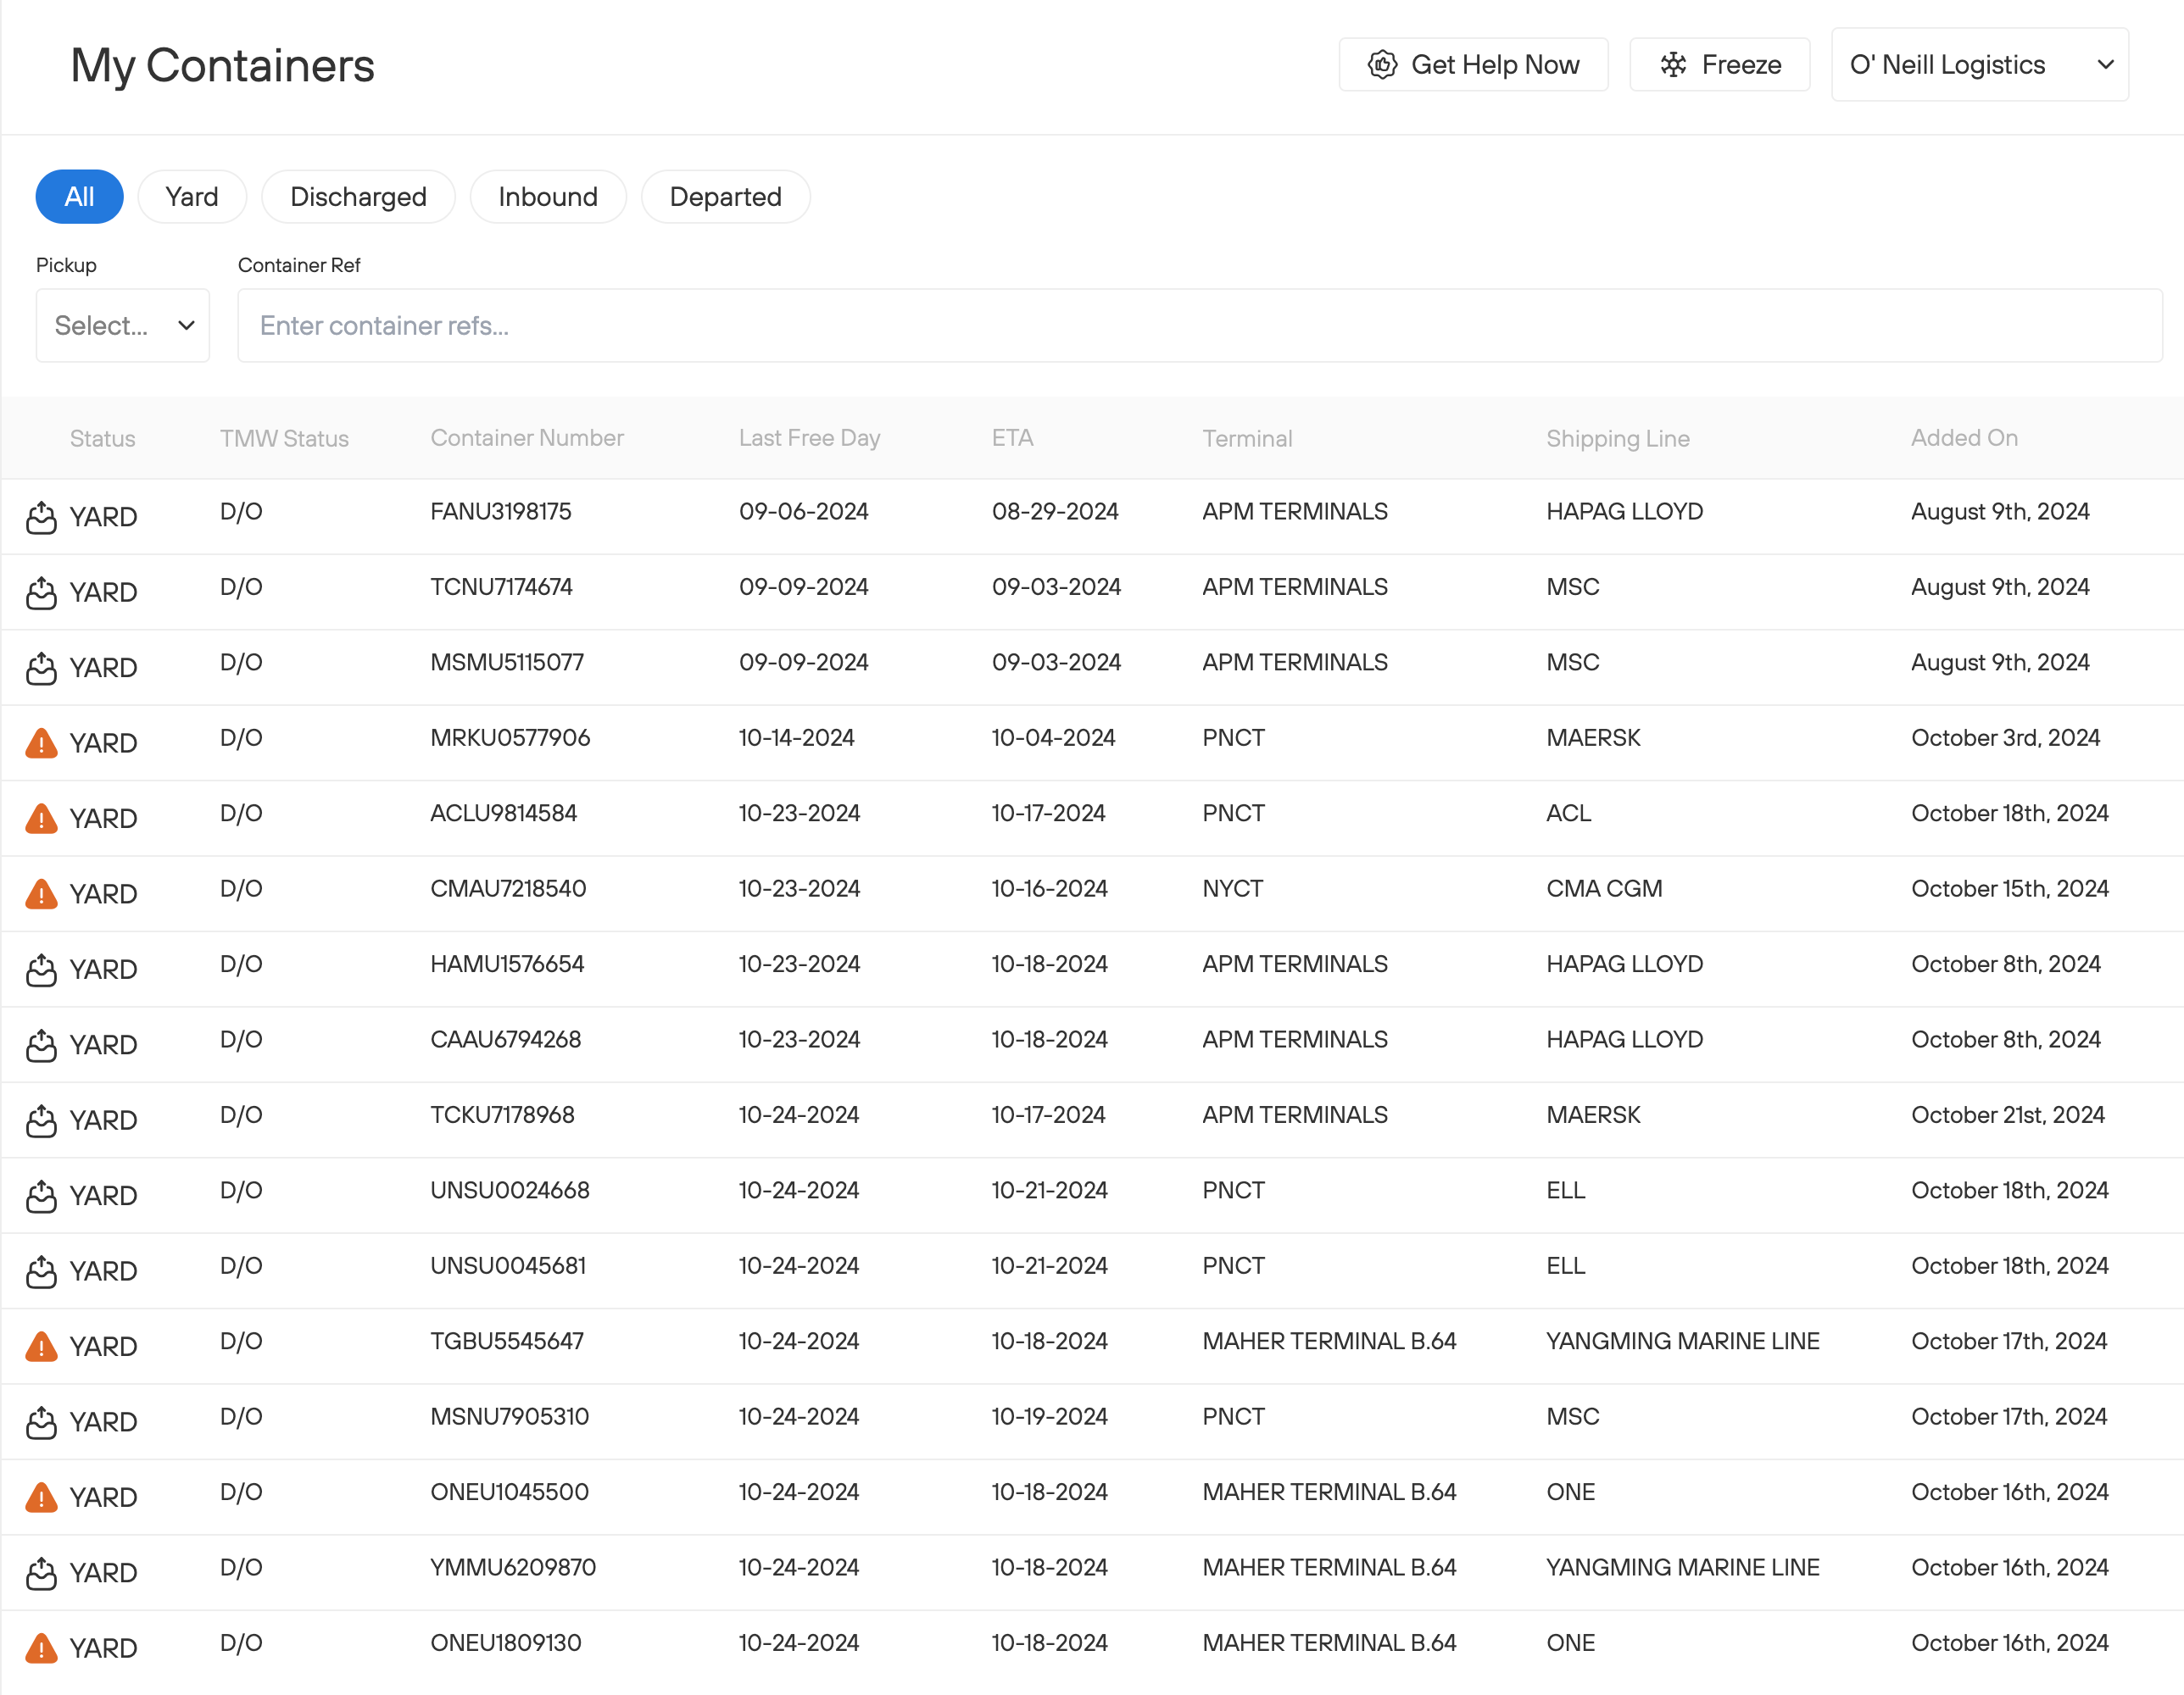
Task: Select the warning icon for CMAU7218540
Action: tap(41, 892)
